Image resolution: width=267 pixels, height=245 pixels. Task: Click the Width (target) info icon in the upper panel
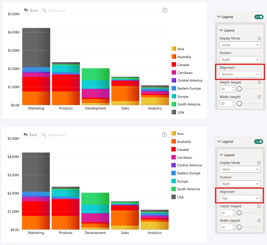coord(259,97)
